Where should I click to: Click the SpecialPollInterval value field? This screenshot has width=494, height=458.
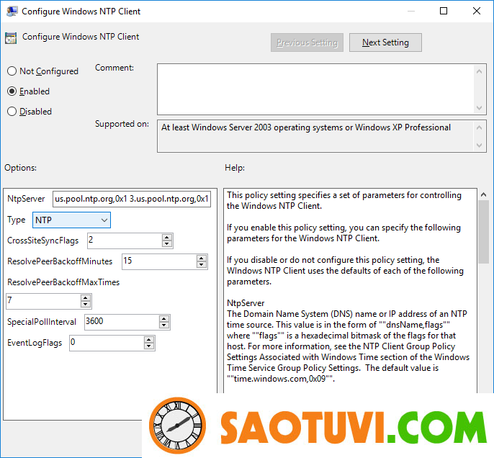[x=122, y=322]
